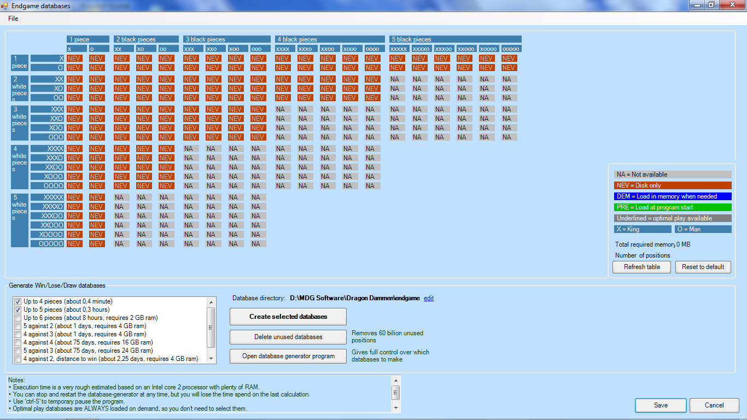Select NA cell at row XX, column xxxxx

pos(397,79)
